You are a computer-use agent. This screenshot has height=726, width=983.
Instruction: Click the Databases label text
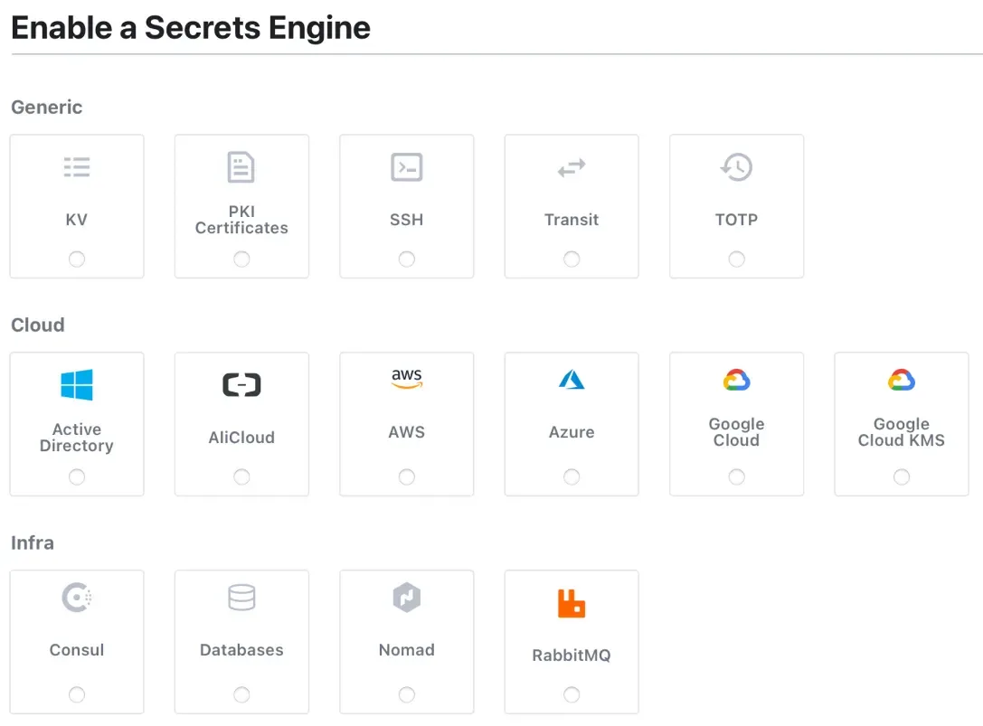[x=241, y=649]
